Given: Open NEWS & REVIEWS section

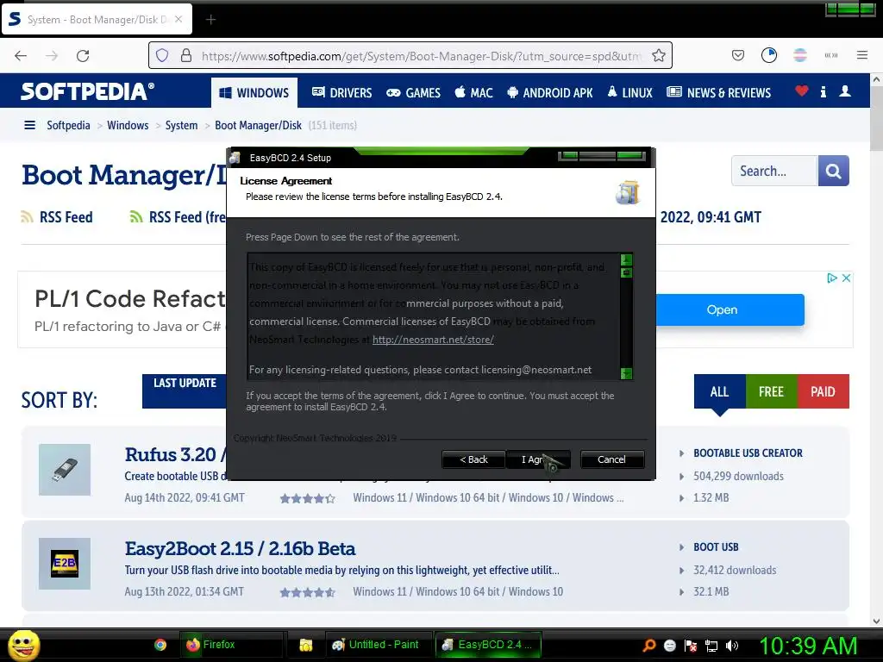Looking at the screenshot, I should coord(718,93).
